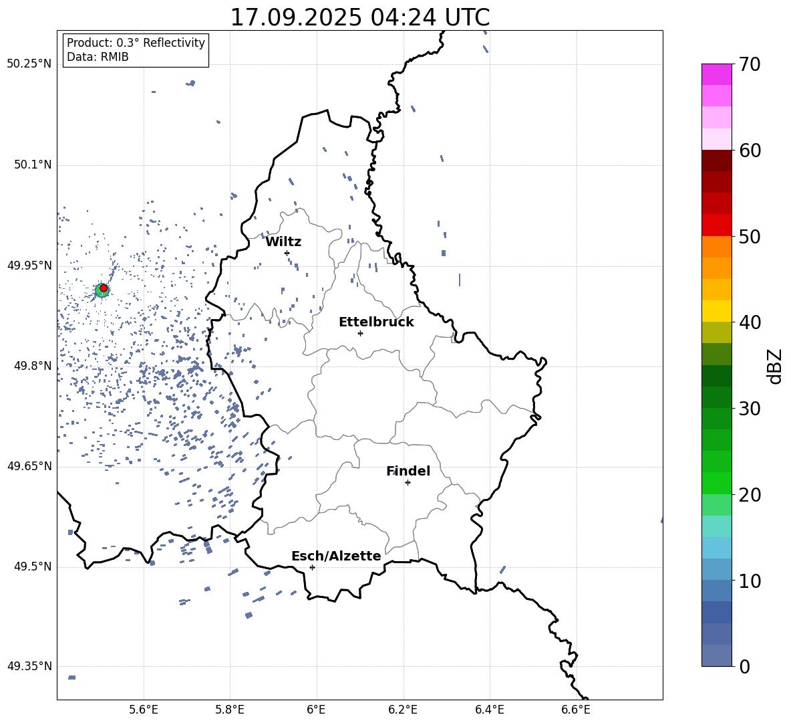Click the 50.1°N latitude label
Viewport: 791px width, 723px height.
pyautogui.click(x=33, y=165)
